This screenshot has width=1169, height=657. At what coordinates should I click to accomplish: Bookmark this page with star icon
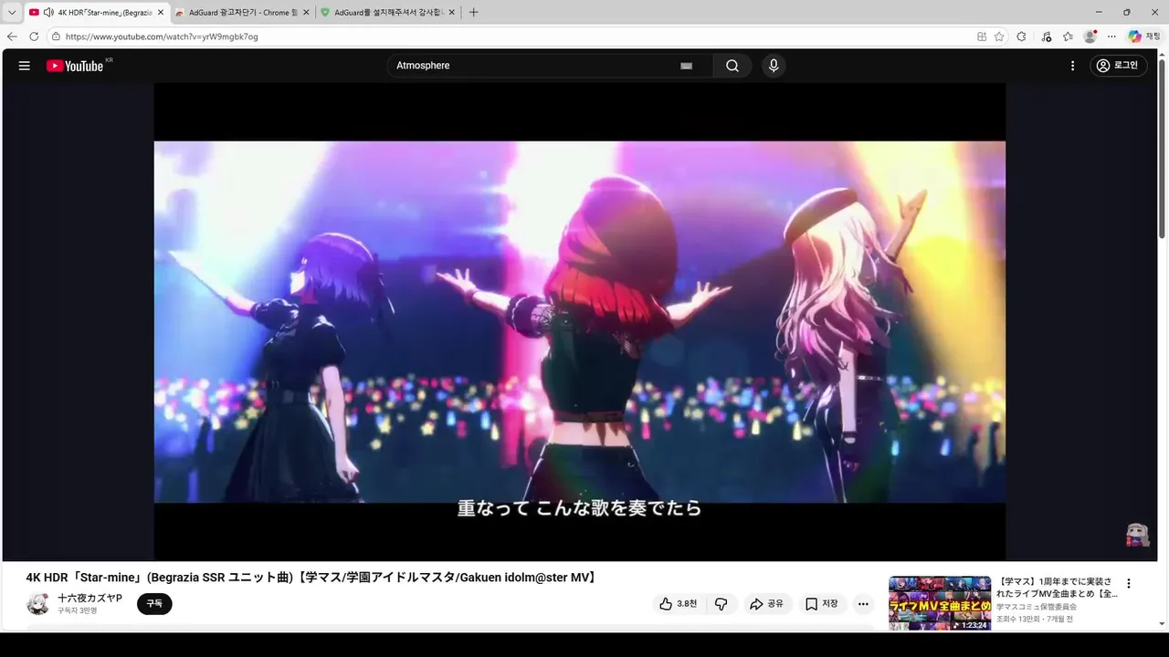(x=999, y=36)
